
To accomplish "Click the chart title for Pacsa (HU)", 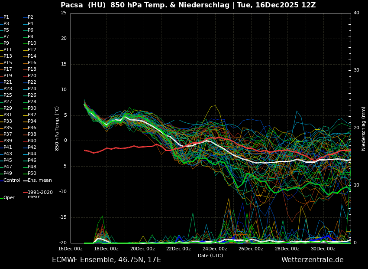I will pyautogui.click(x=188, y=5).
